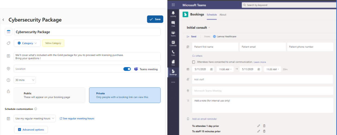Open the 11:00 AM start time dropdown
This screenshot has width=337, height=135.
point(225,69)
